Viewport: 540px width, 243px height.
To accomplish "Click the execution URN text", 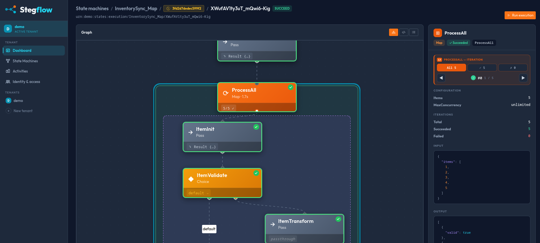I will point(143,17).
